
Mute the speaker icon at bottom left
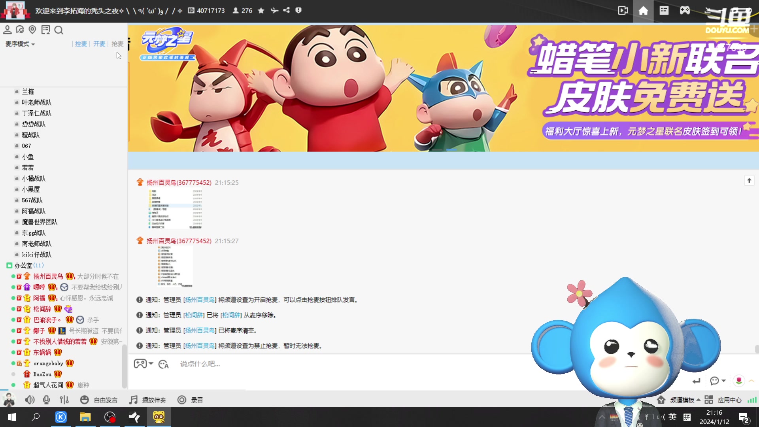30,400
